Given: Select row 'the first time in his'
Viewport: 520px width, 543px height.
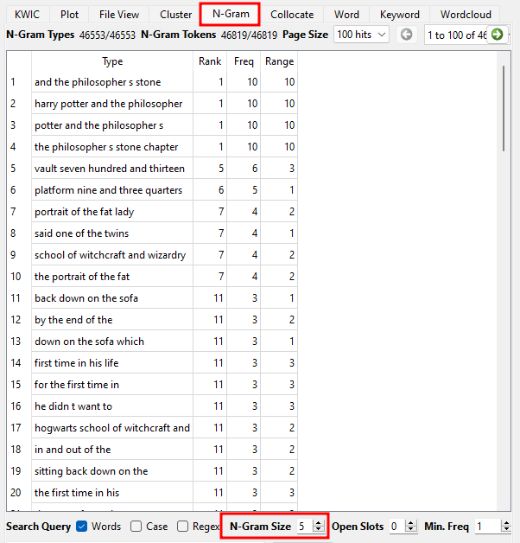Looking at the screenshot, I should (x=152, y=493).
